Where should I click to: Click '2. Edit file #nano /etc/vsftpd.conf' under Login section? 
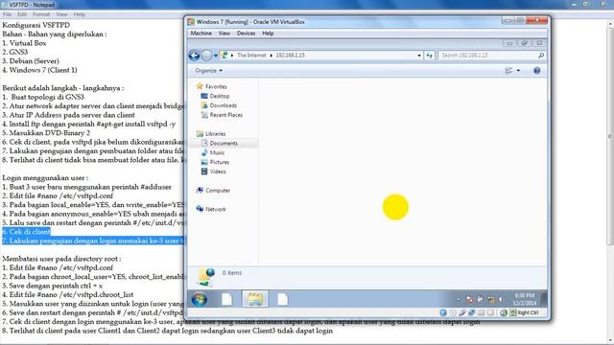pos(58,195)
